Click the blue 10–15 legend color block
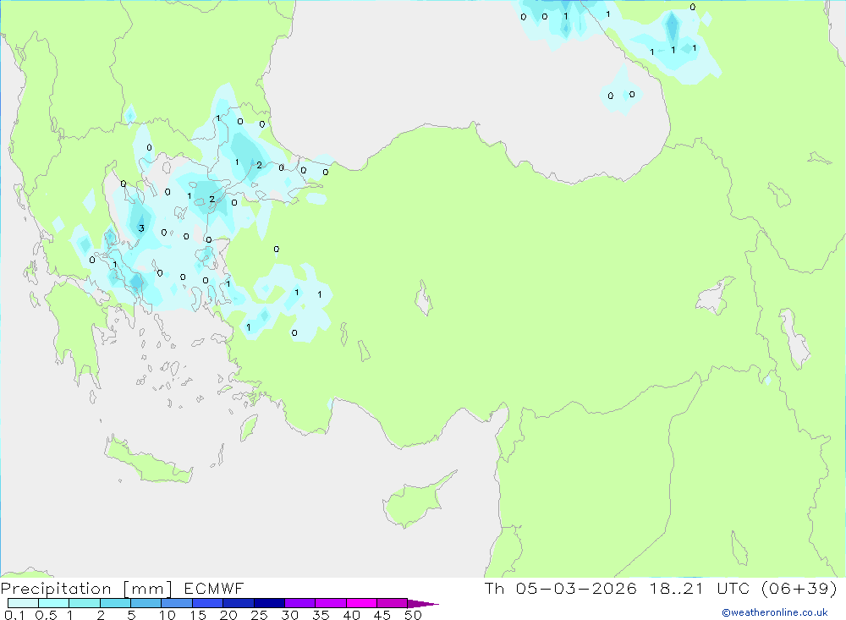The height and width of the screenshot is (620, 846). click(x=177, y=603)
